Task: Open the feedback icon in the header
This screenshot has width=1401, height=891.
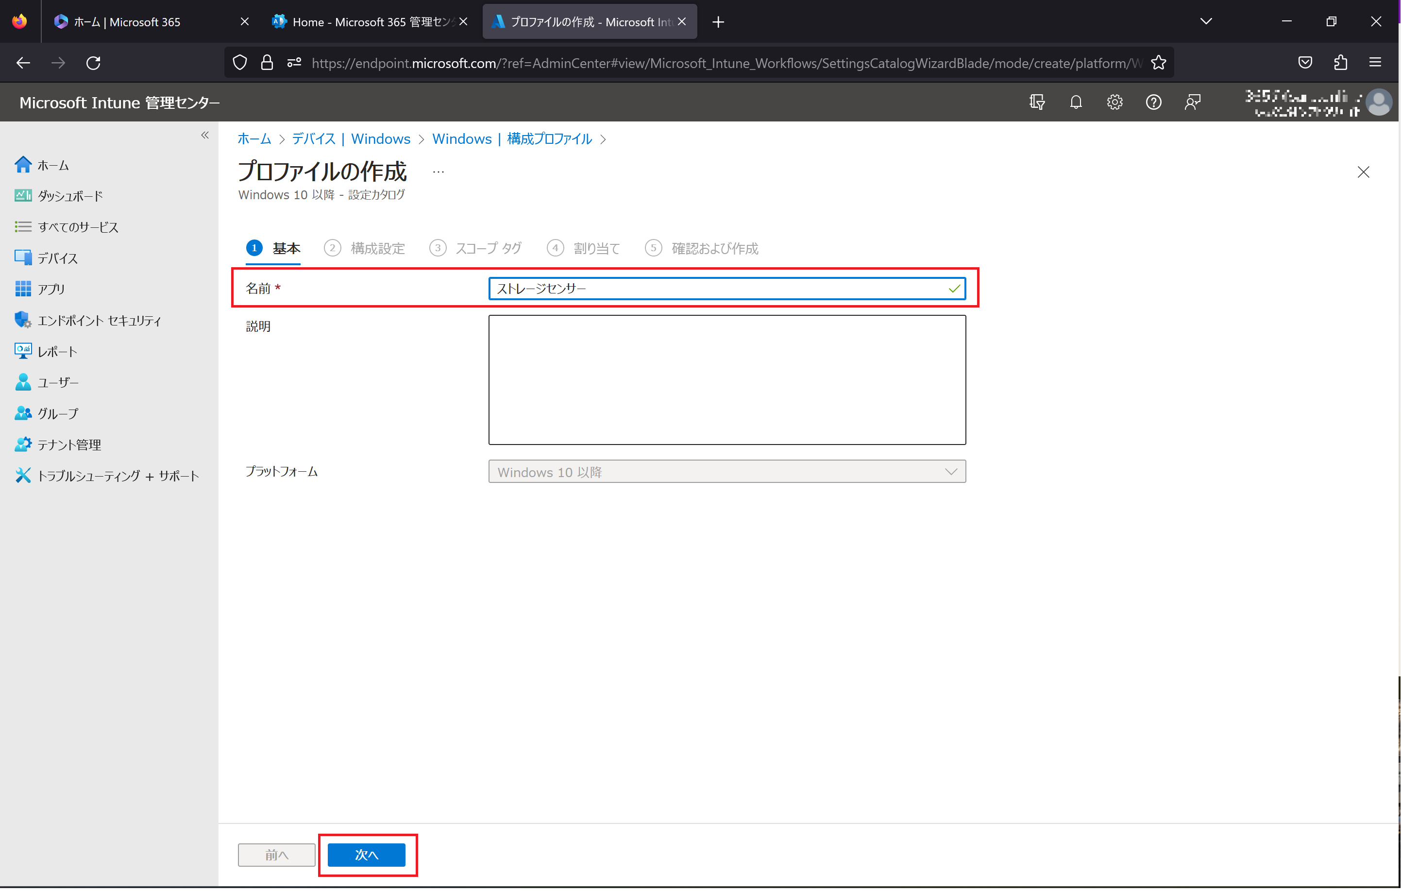Action: [1192, 103]
